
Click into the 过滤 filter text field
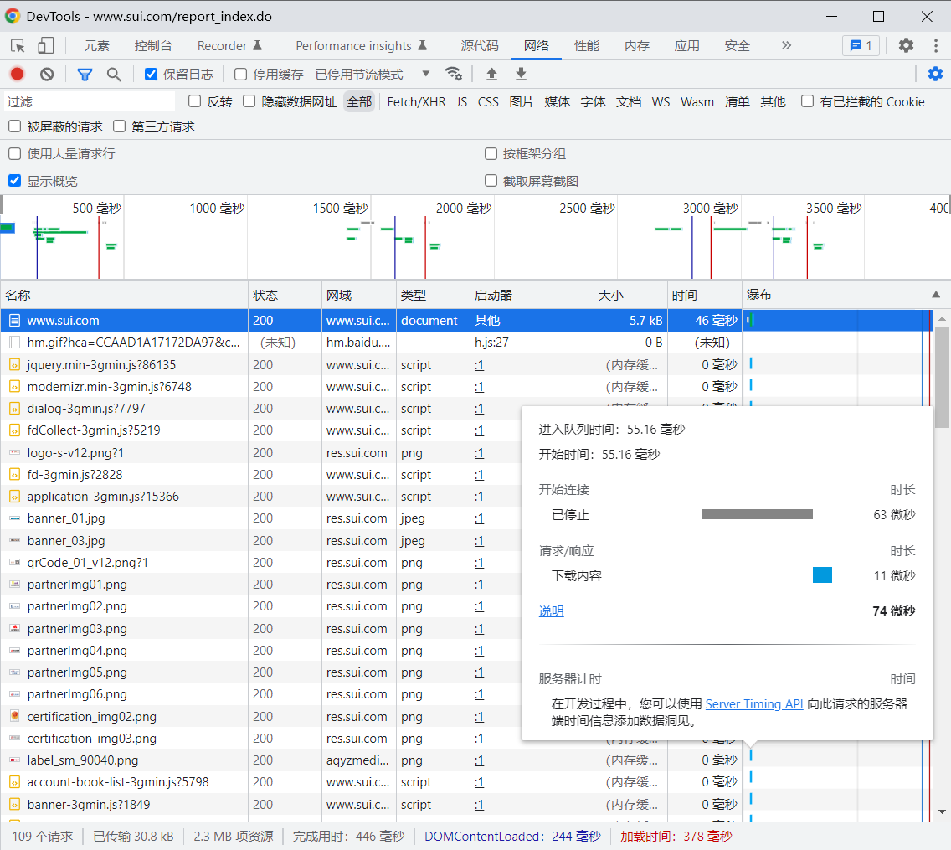tap(90, 102)
